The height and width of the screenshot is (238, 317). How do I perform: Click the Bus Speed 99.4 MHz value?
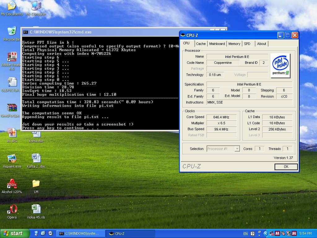(x=221, y=129)
